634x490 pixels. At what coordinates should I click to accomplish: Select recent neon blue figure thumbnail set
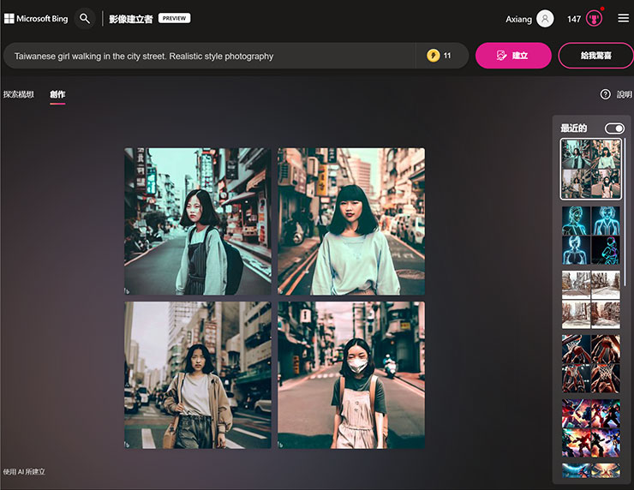coord(591,236)
